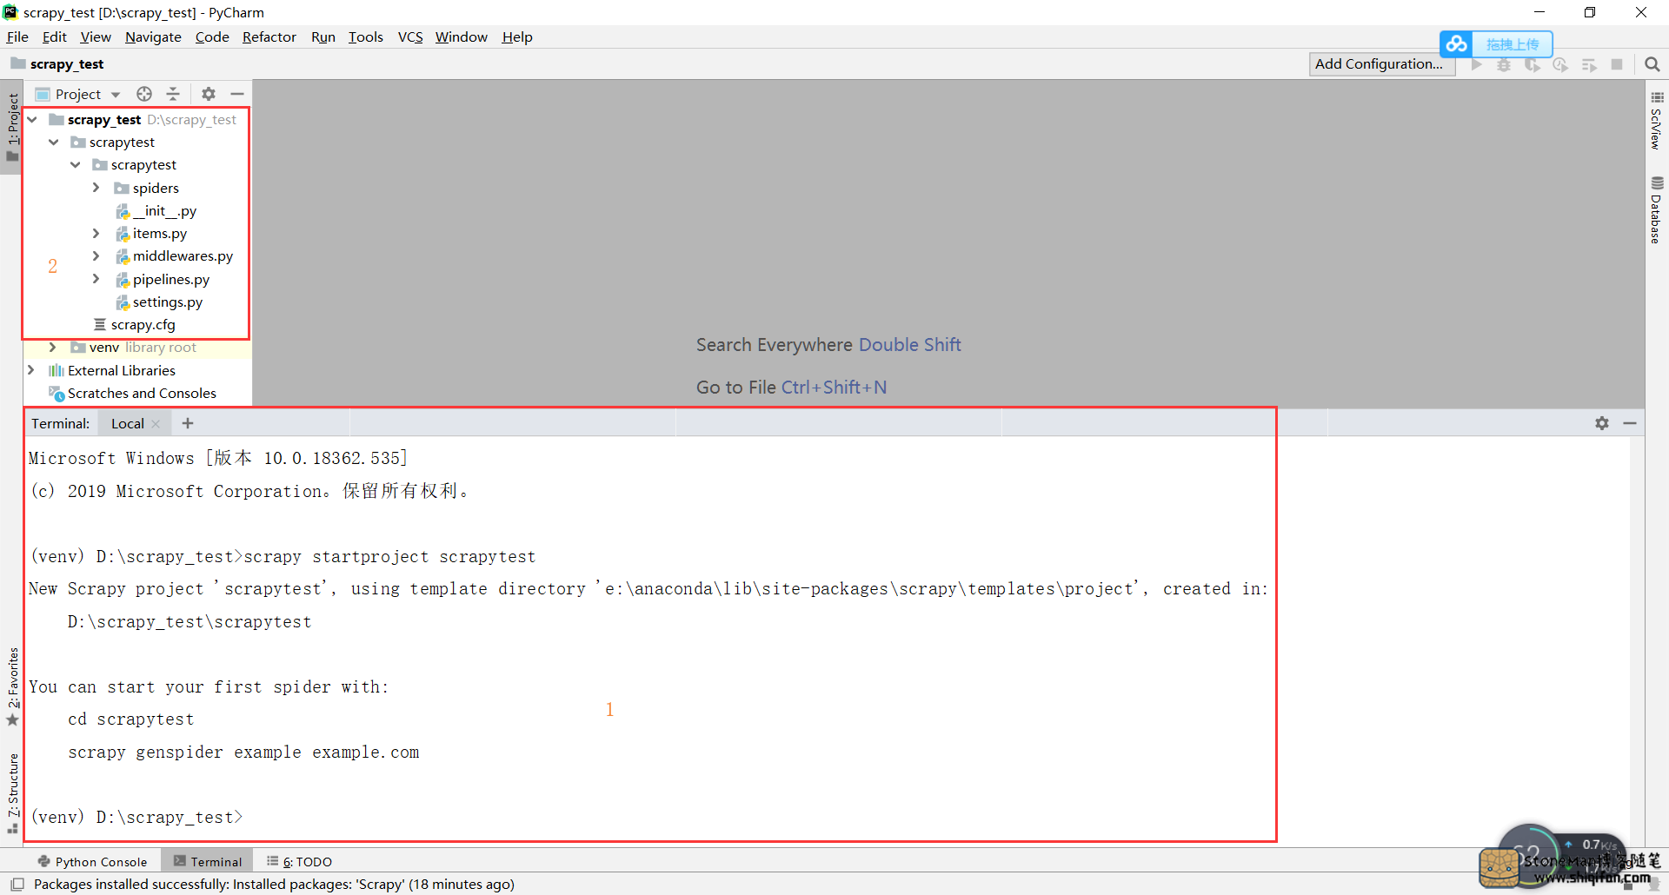Open the VCS menu
Image resolution: width=1669 pixels, height=895 pixels.
pyautogui.click(x=410, y=36)
